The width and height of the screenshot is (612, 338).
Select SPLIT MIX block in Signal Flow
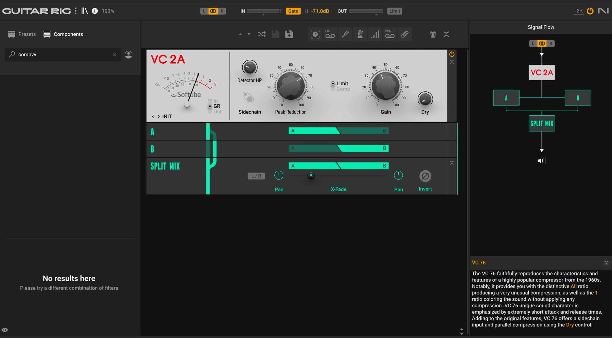542,124
